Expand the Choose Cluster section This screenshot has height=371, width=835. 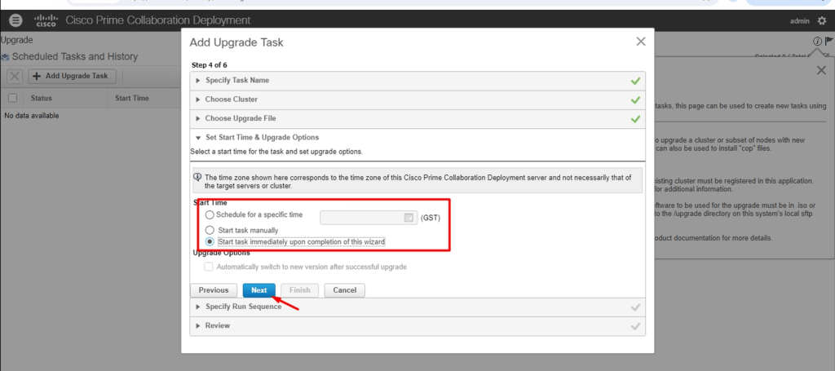[231, 99]
